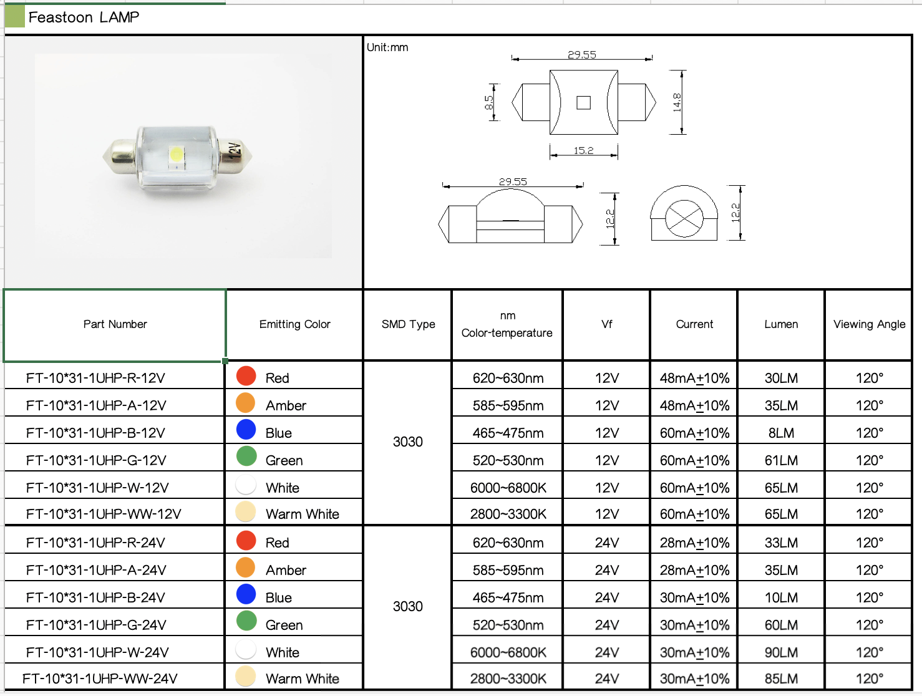The image size is (922, 696).
Task: Click part number FT-10*31-1UHP-WW-24V
Action: coord(100,677)
